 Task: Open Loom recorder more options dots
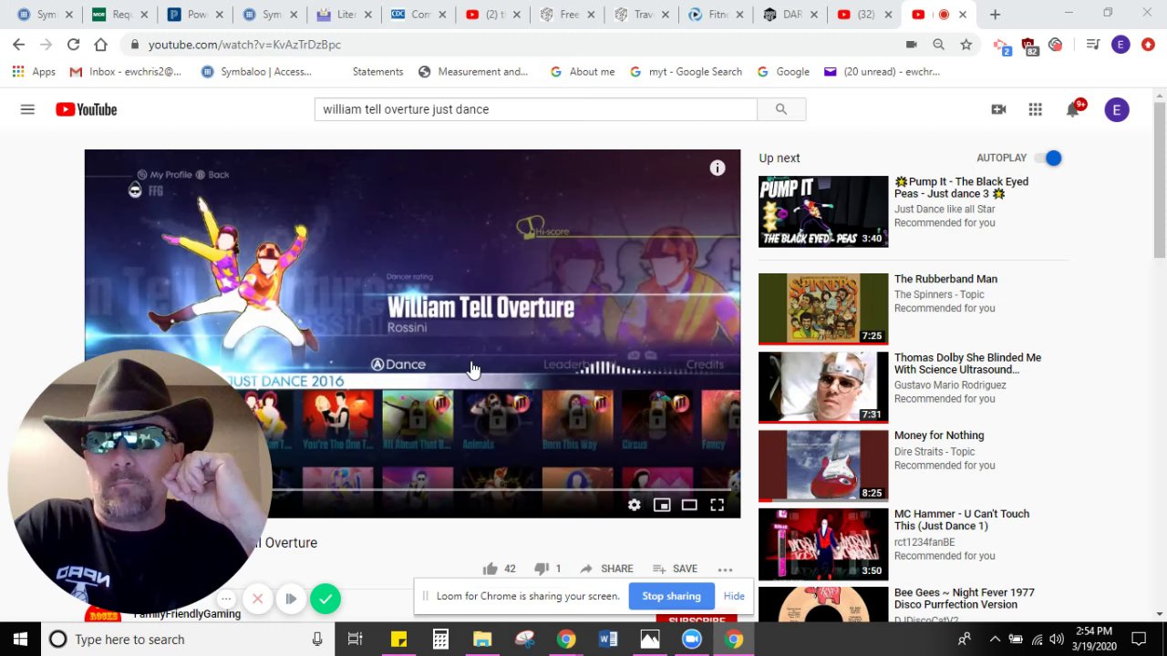tap(226, 599)
